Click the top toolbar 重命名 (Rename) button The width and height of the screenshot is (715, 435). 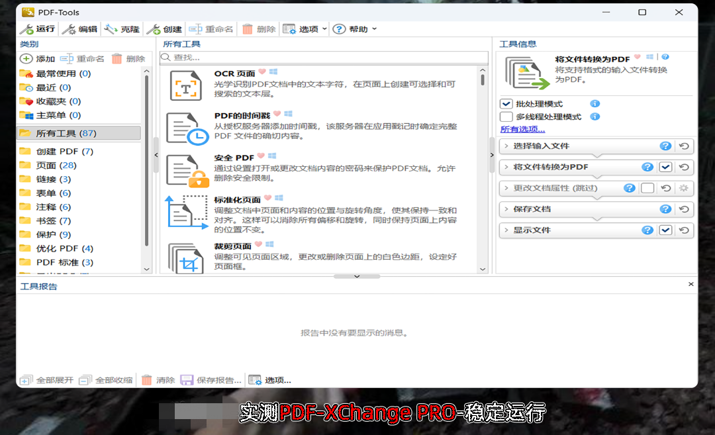coord(211,29)
